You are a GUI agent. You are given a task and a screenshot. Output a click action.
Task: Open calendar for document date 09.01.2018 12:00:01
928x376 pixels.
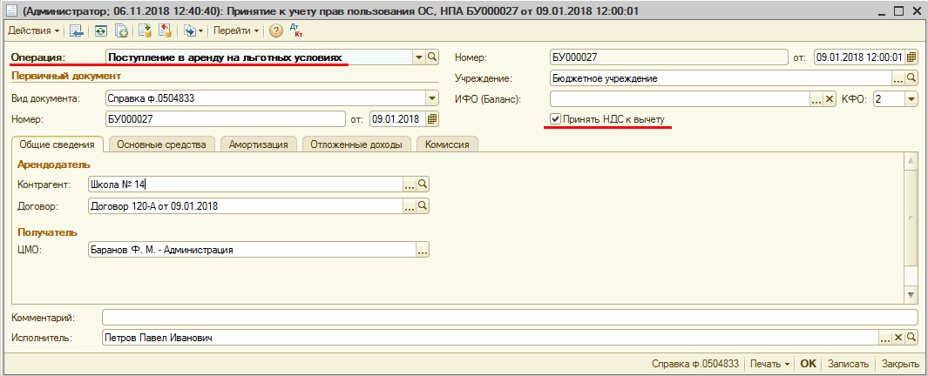point(911,57)
